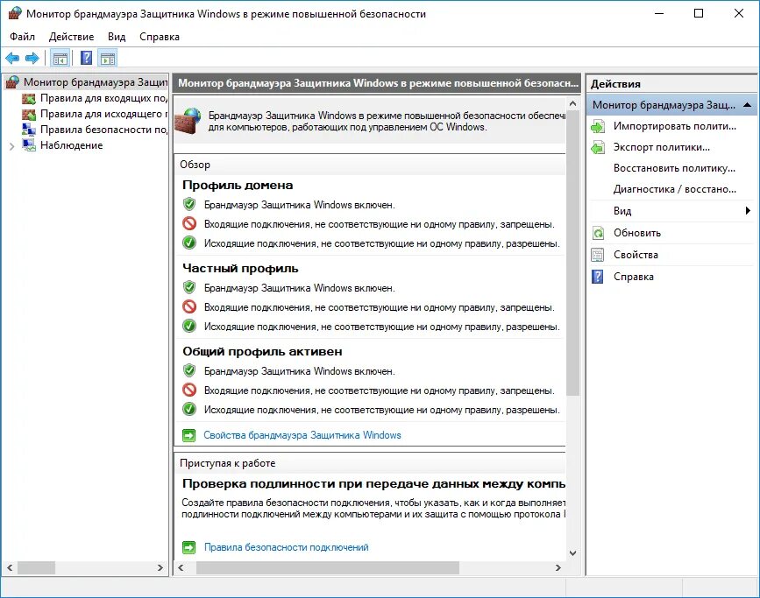Viewport: 760px width, 598px height.
Task: Open the Файл menu
Action: tap(22, 37)
